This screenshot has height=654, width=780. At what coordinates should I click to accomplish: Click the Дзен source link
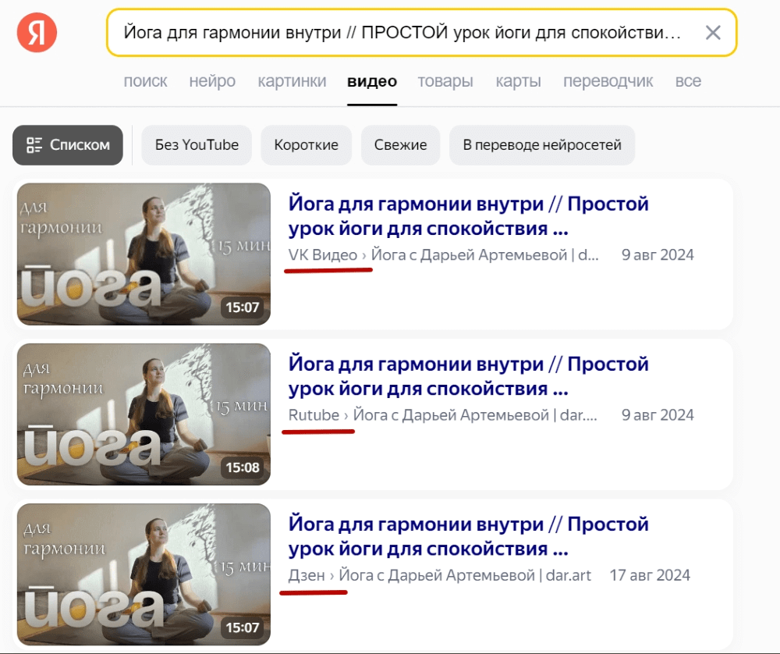(307, 575)
